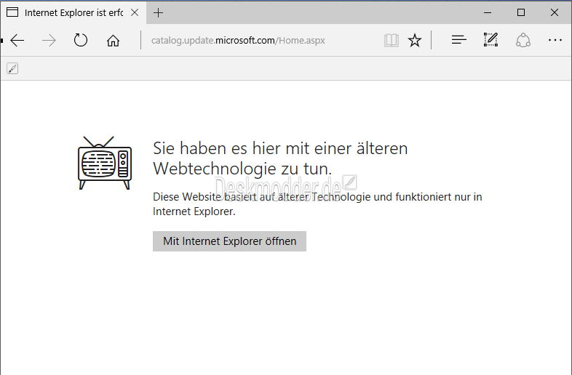The width and height of the screenshot is (572, 375).
Task: Open a new tab with plus
Action: 159,13
